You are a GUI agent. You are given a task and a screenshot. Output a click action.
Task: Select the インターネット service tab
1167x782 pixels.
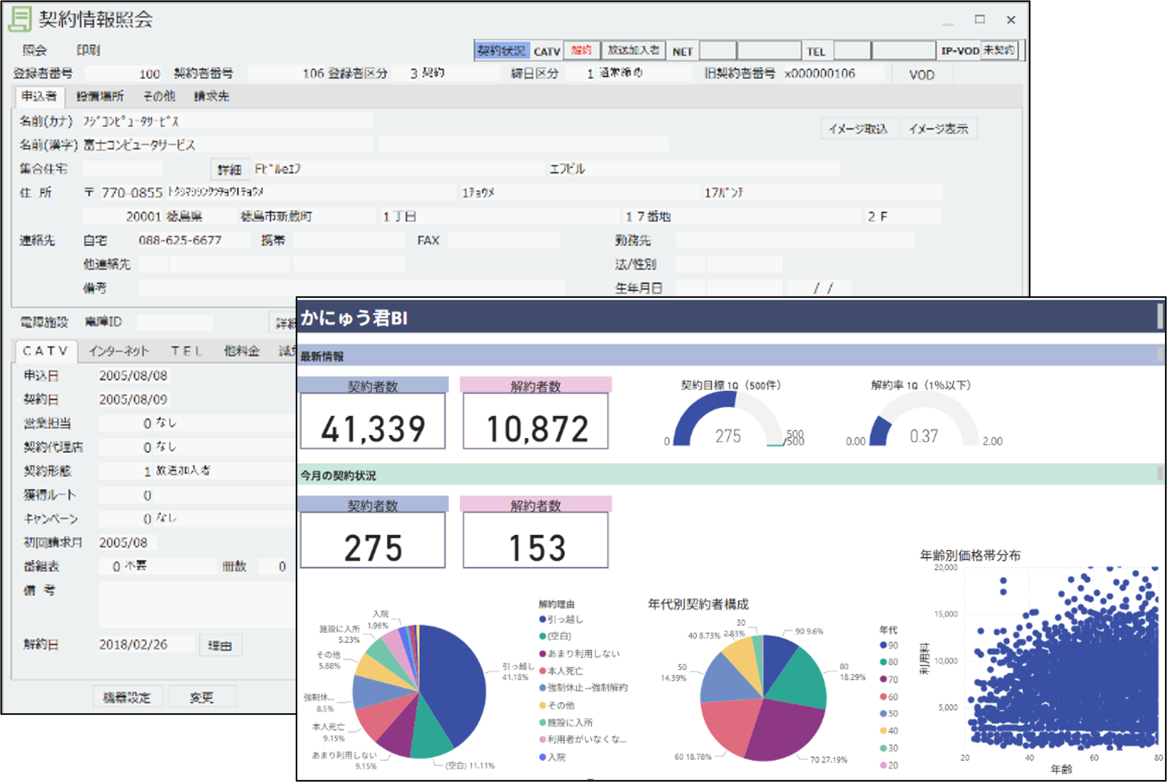(x=119, y=351)
